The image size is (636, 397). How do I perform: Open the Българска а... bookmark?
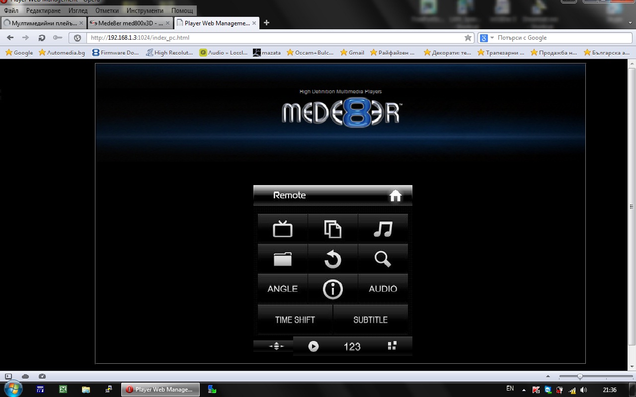tap(607, 53)
